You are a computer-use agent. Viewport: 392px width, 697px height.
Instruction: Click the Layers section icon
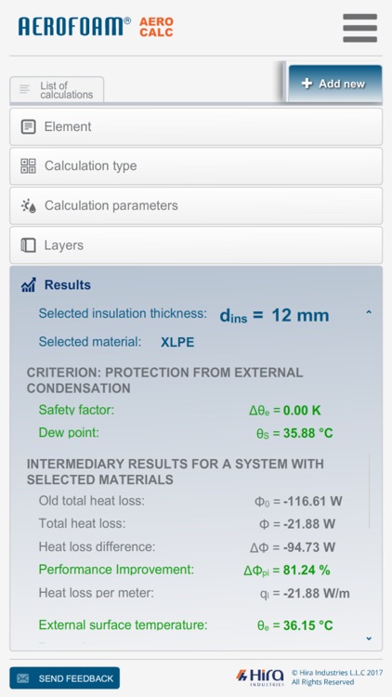29,245
